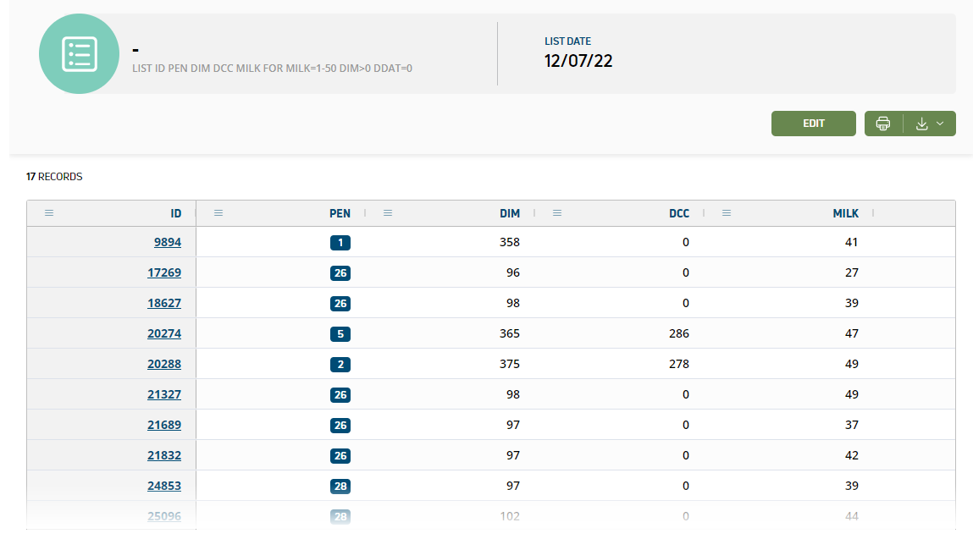Open the DIM column menu icon
This screenshot has height=539, width=973.
pyautogui.click(x=388, y=213)
